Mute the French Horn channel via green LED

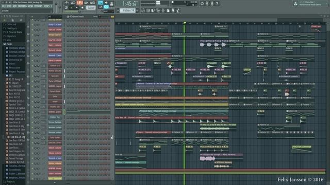click(x=32, y=91)
